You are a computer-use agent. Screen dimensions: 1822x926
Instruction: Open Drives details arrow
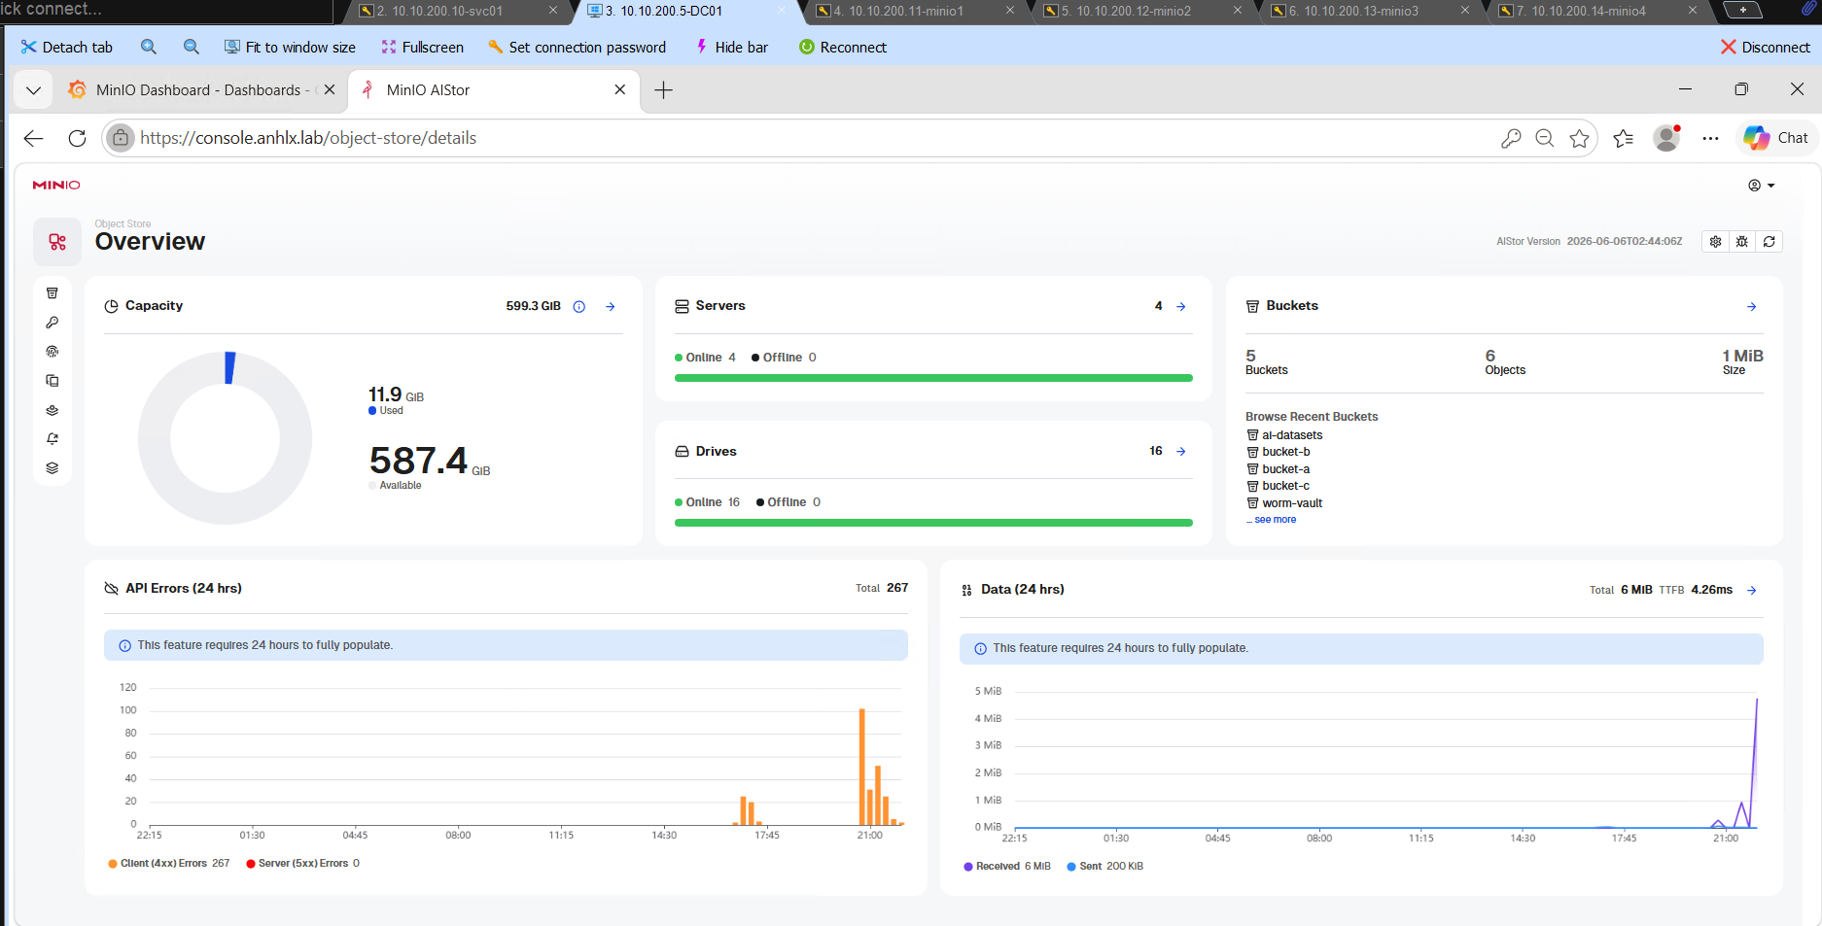click(x=1181, y=452)
